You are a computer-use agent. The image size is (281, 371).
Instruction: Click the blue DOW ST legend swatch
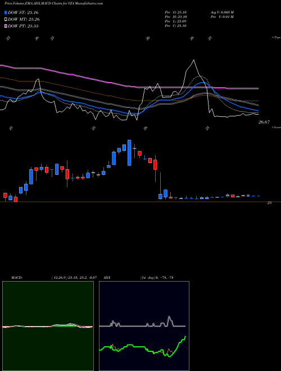coord(6,12)
